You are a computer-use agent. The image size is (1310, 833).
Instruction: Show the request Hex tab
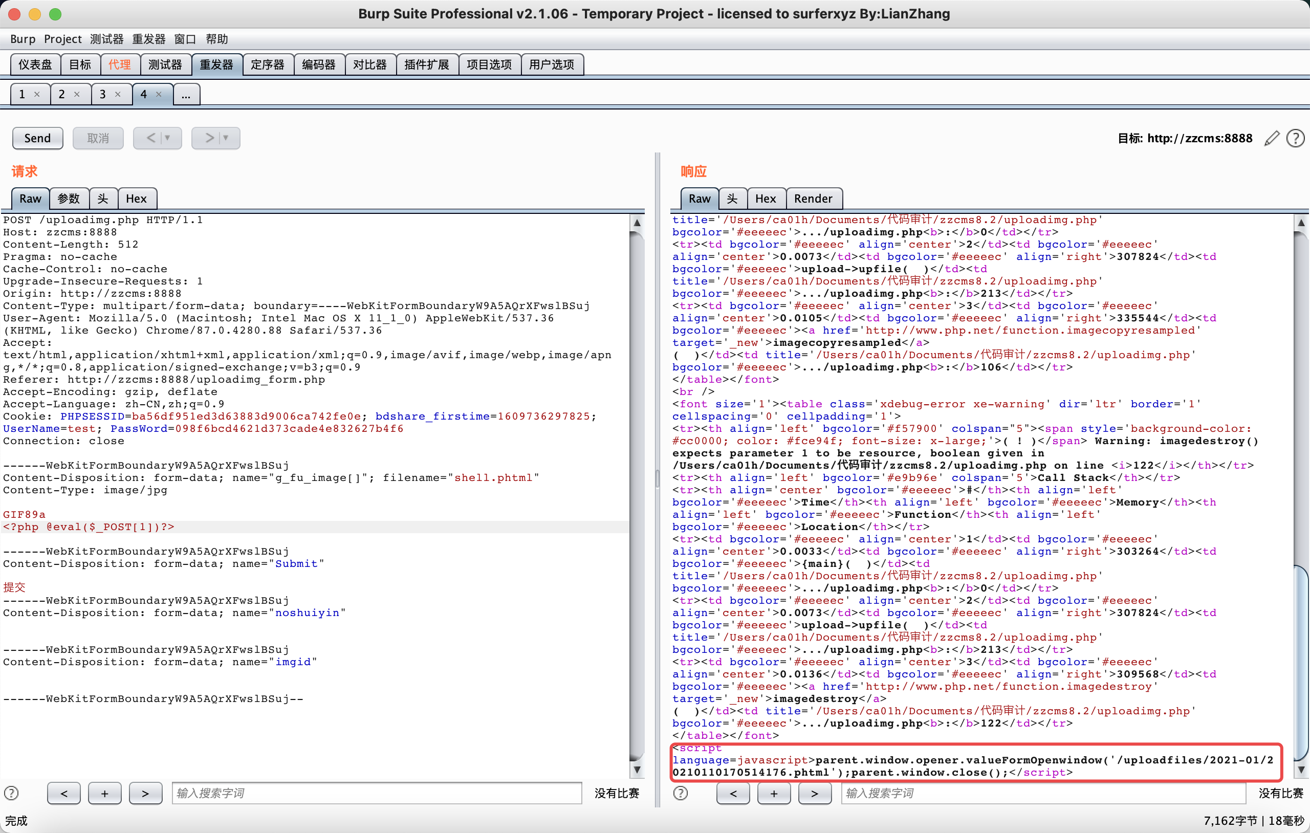point(137,199)
